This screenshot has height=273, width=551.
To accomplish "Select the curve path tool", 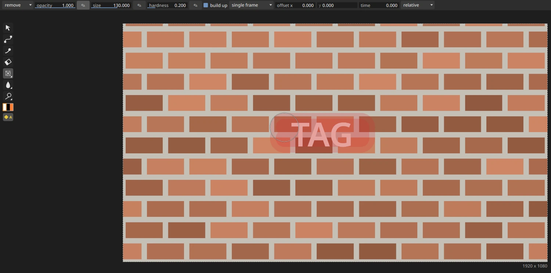I will (x=8, y=39).
